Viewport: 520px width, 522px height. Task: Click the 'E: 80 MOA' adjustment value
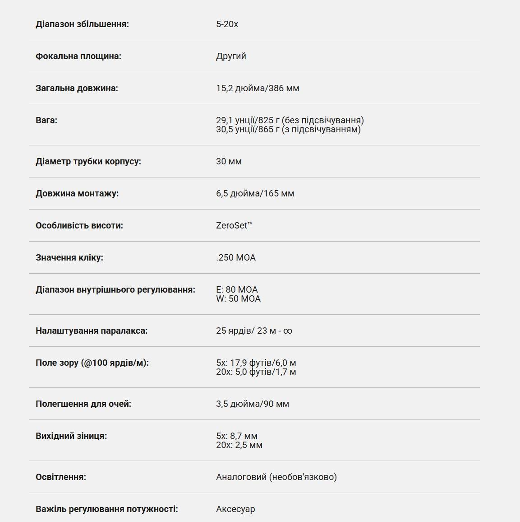237,289
